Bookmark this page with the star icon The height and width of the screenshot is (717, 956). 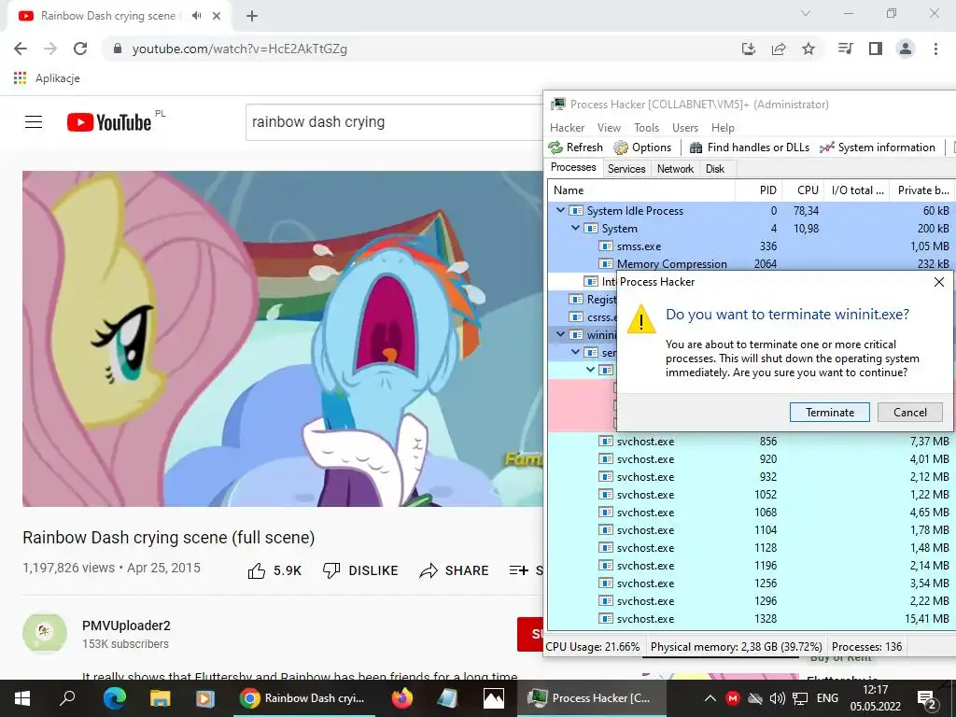808,49
